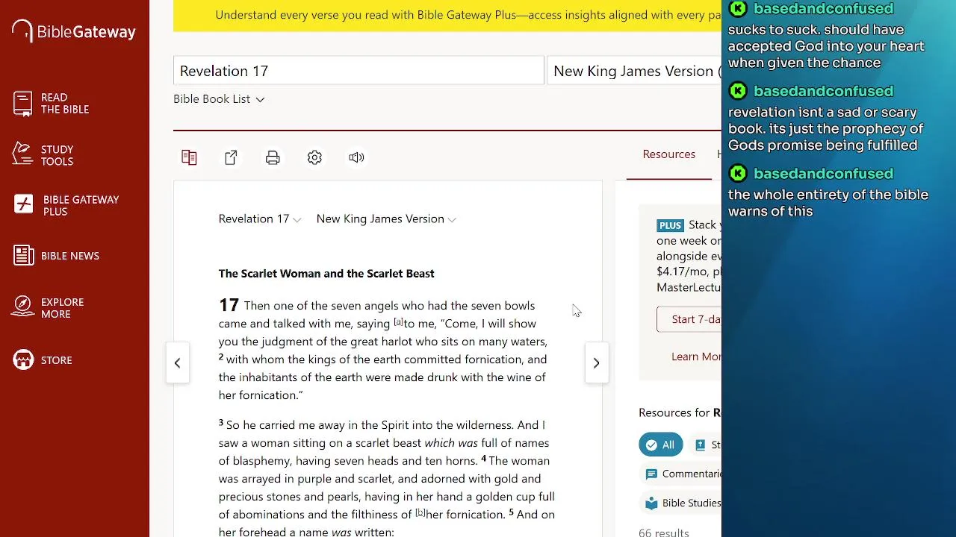Open the BibleGateway home logo
The image size is (956, 537).
pos(74,31)
